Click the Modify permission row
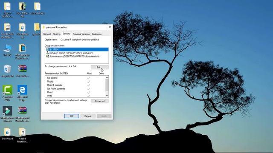This screenshot has height=153, width=273. (x=75, y=81)
